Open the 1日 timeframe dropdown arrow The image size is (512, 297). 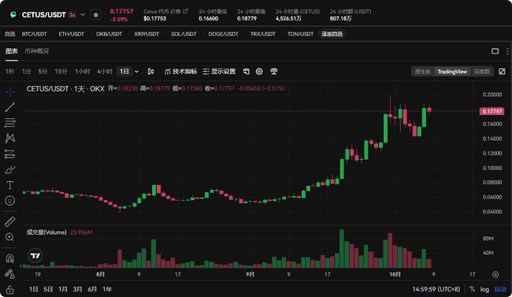136,72
